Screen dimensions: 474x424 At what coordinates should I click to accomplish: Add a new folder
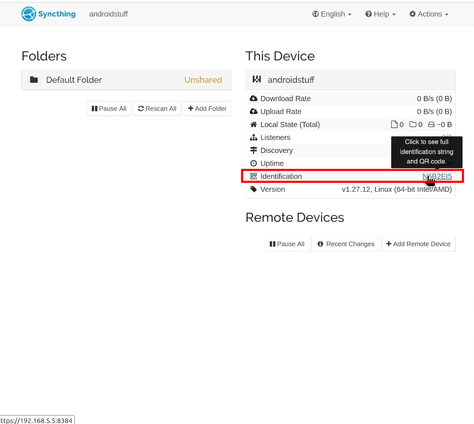(207, 109)
